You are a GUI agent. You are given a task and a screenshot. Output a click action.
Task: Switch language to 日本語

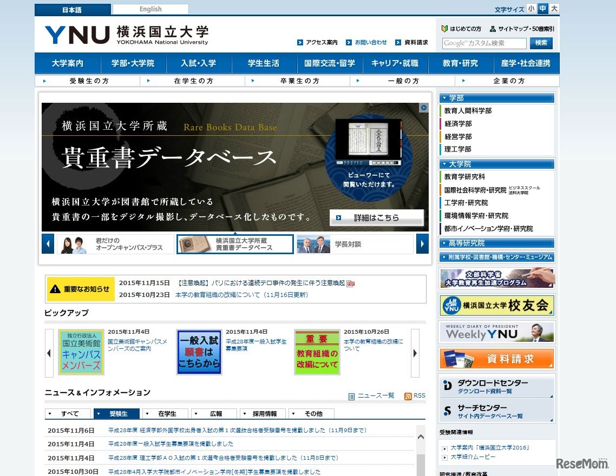[73, 9]
